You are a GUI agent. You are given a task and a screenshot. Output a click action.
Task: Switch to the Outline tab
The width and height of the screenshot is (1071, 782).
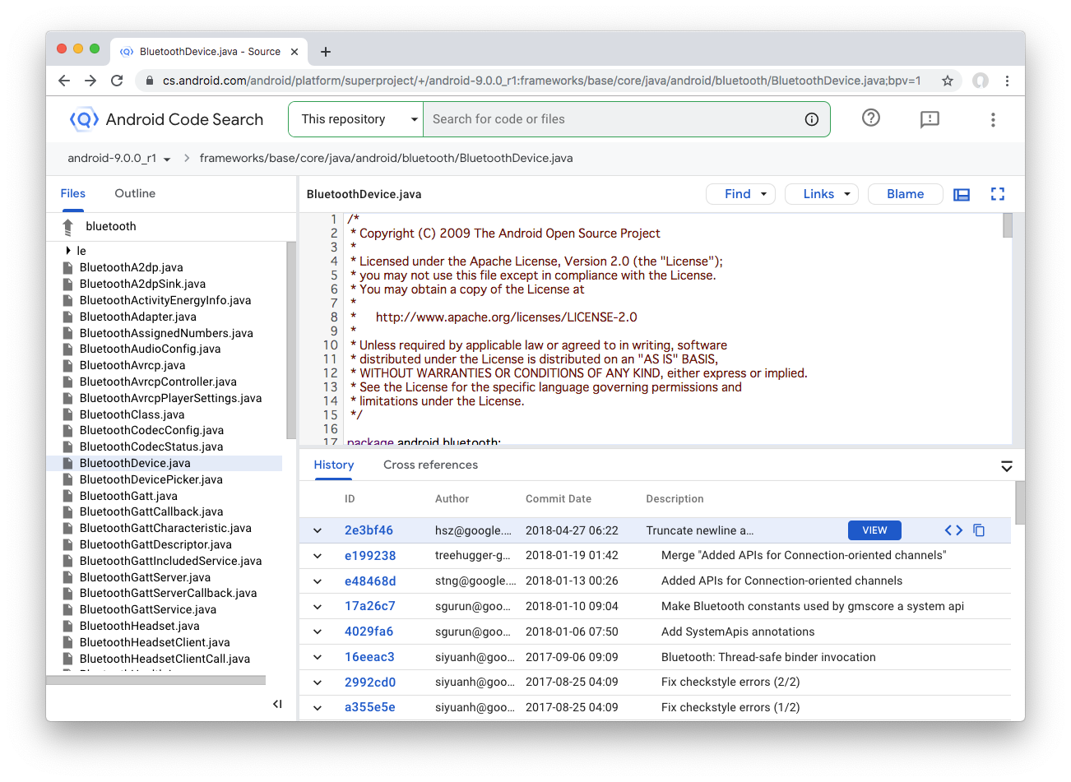click(x=135, y=193)
